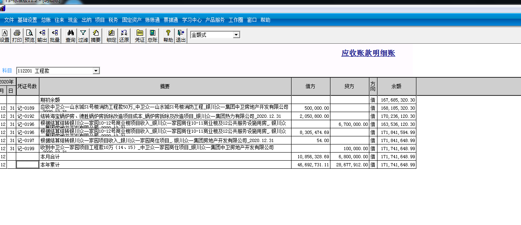
Task: Open the 现金 menu
Action: point(73,20)
